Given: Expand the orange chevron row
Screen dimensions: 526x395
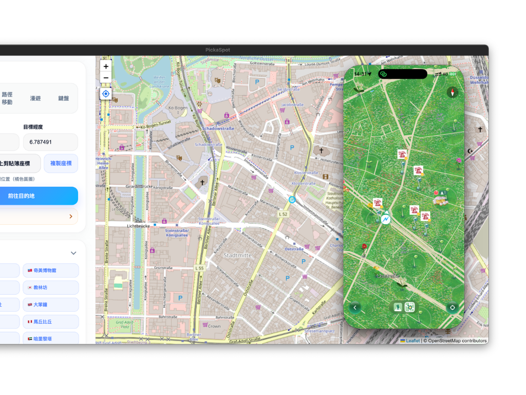Looking at the screenshot, I should tap(71, 217).
